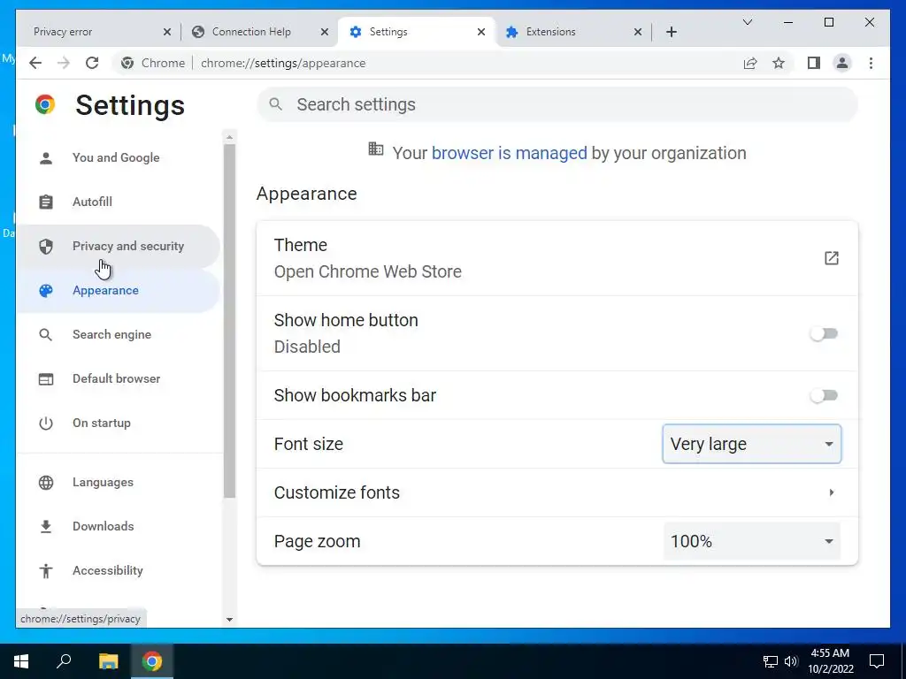The height and width of the screenshot is (679, 906).
Task: Close the Privacy error tab
Action: coord(167,32)
